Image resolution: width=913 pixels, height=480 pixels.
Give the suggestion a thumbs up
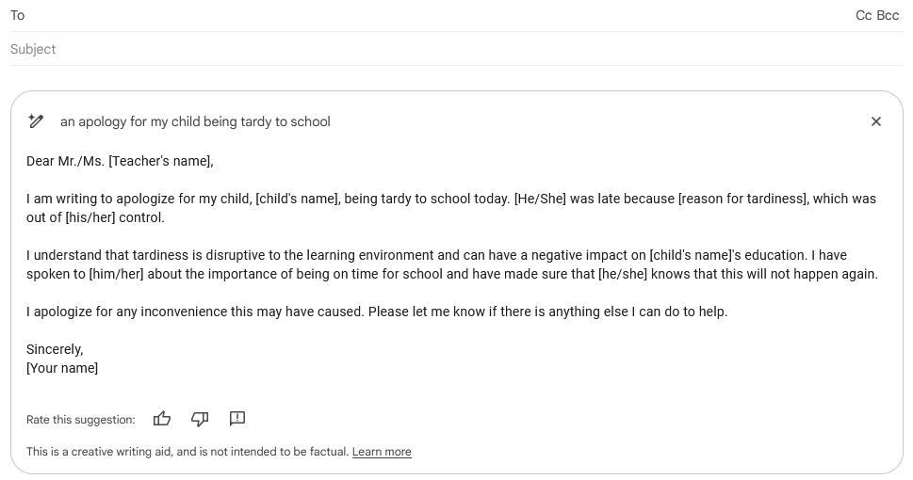click(x=162, y=418)
